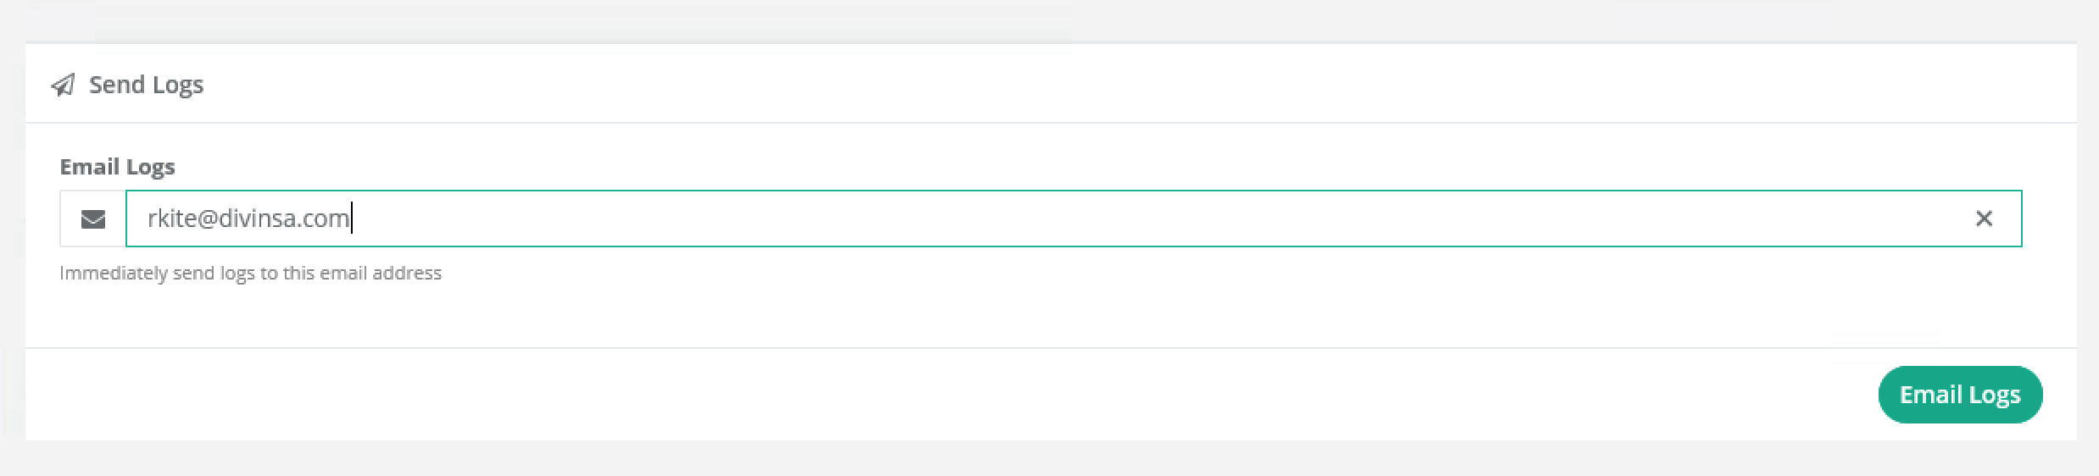The height and width of the screenshot is (476, 2099).
Task: Focus the Email Logs address input field
Action: 1073,219
